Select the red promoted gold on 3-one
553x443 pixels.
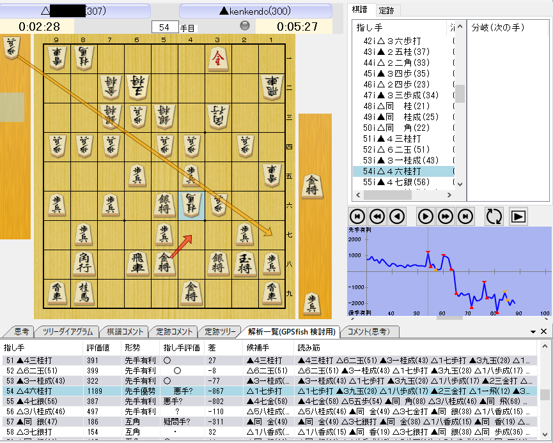pyautogui.click(x=217, y=59)
